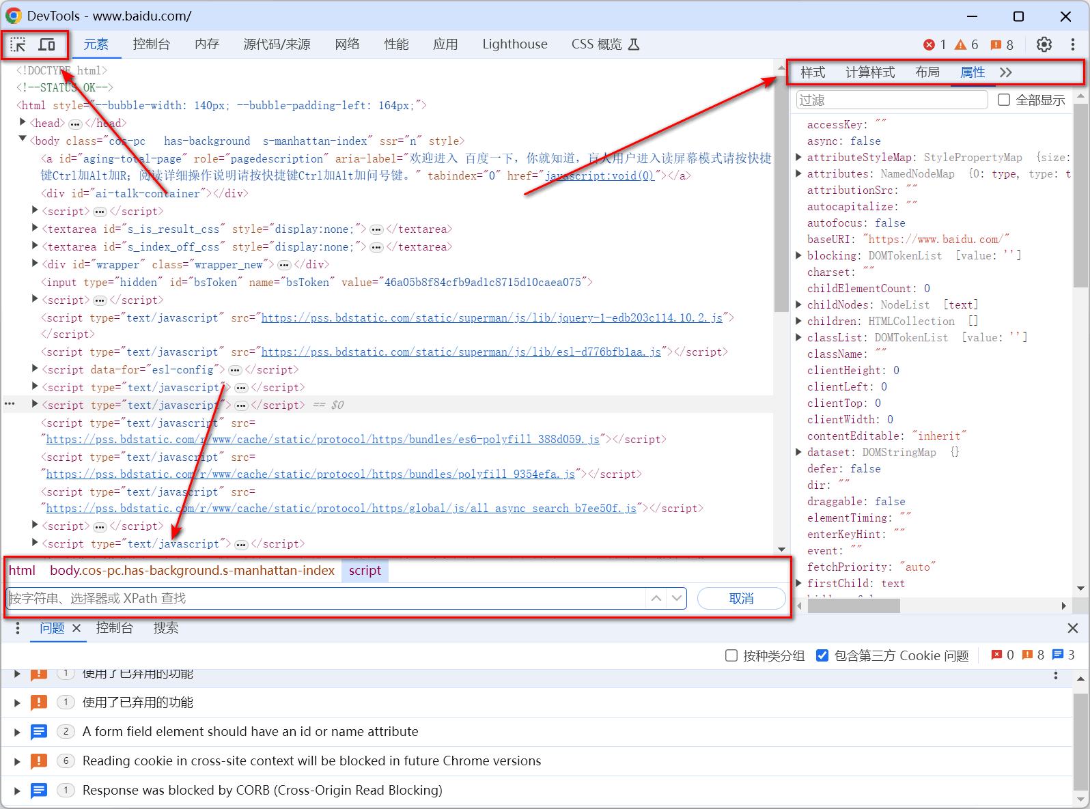Expand the div id wrapper node
This screenshot has height=809, width=1090.
pyautogui.click(x=36, y=264)
